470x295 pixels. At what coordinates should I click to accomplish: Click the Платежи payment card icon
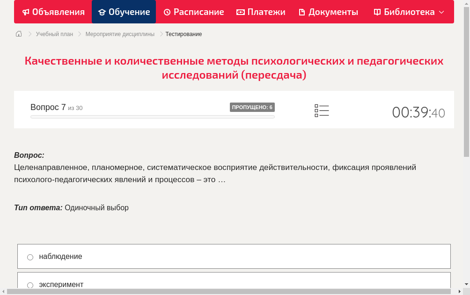pyautogui.click(x=241, y=12)
